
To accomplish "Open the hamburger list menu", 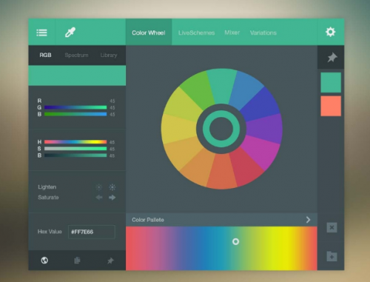I will click(41, 33).
